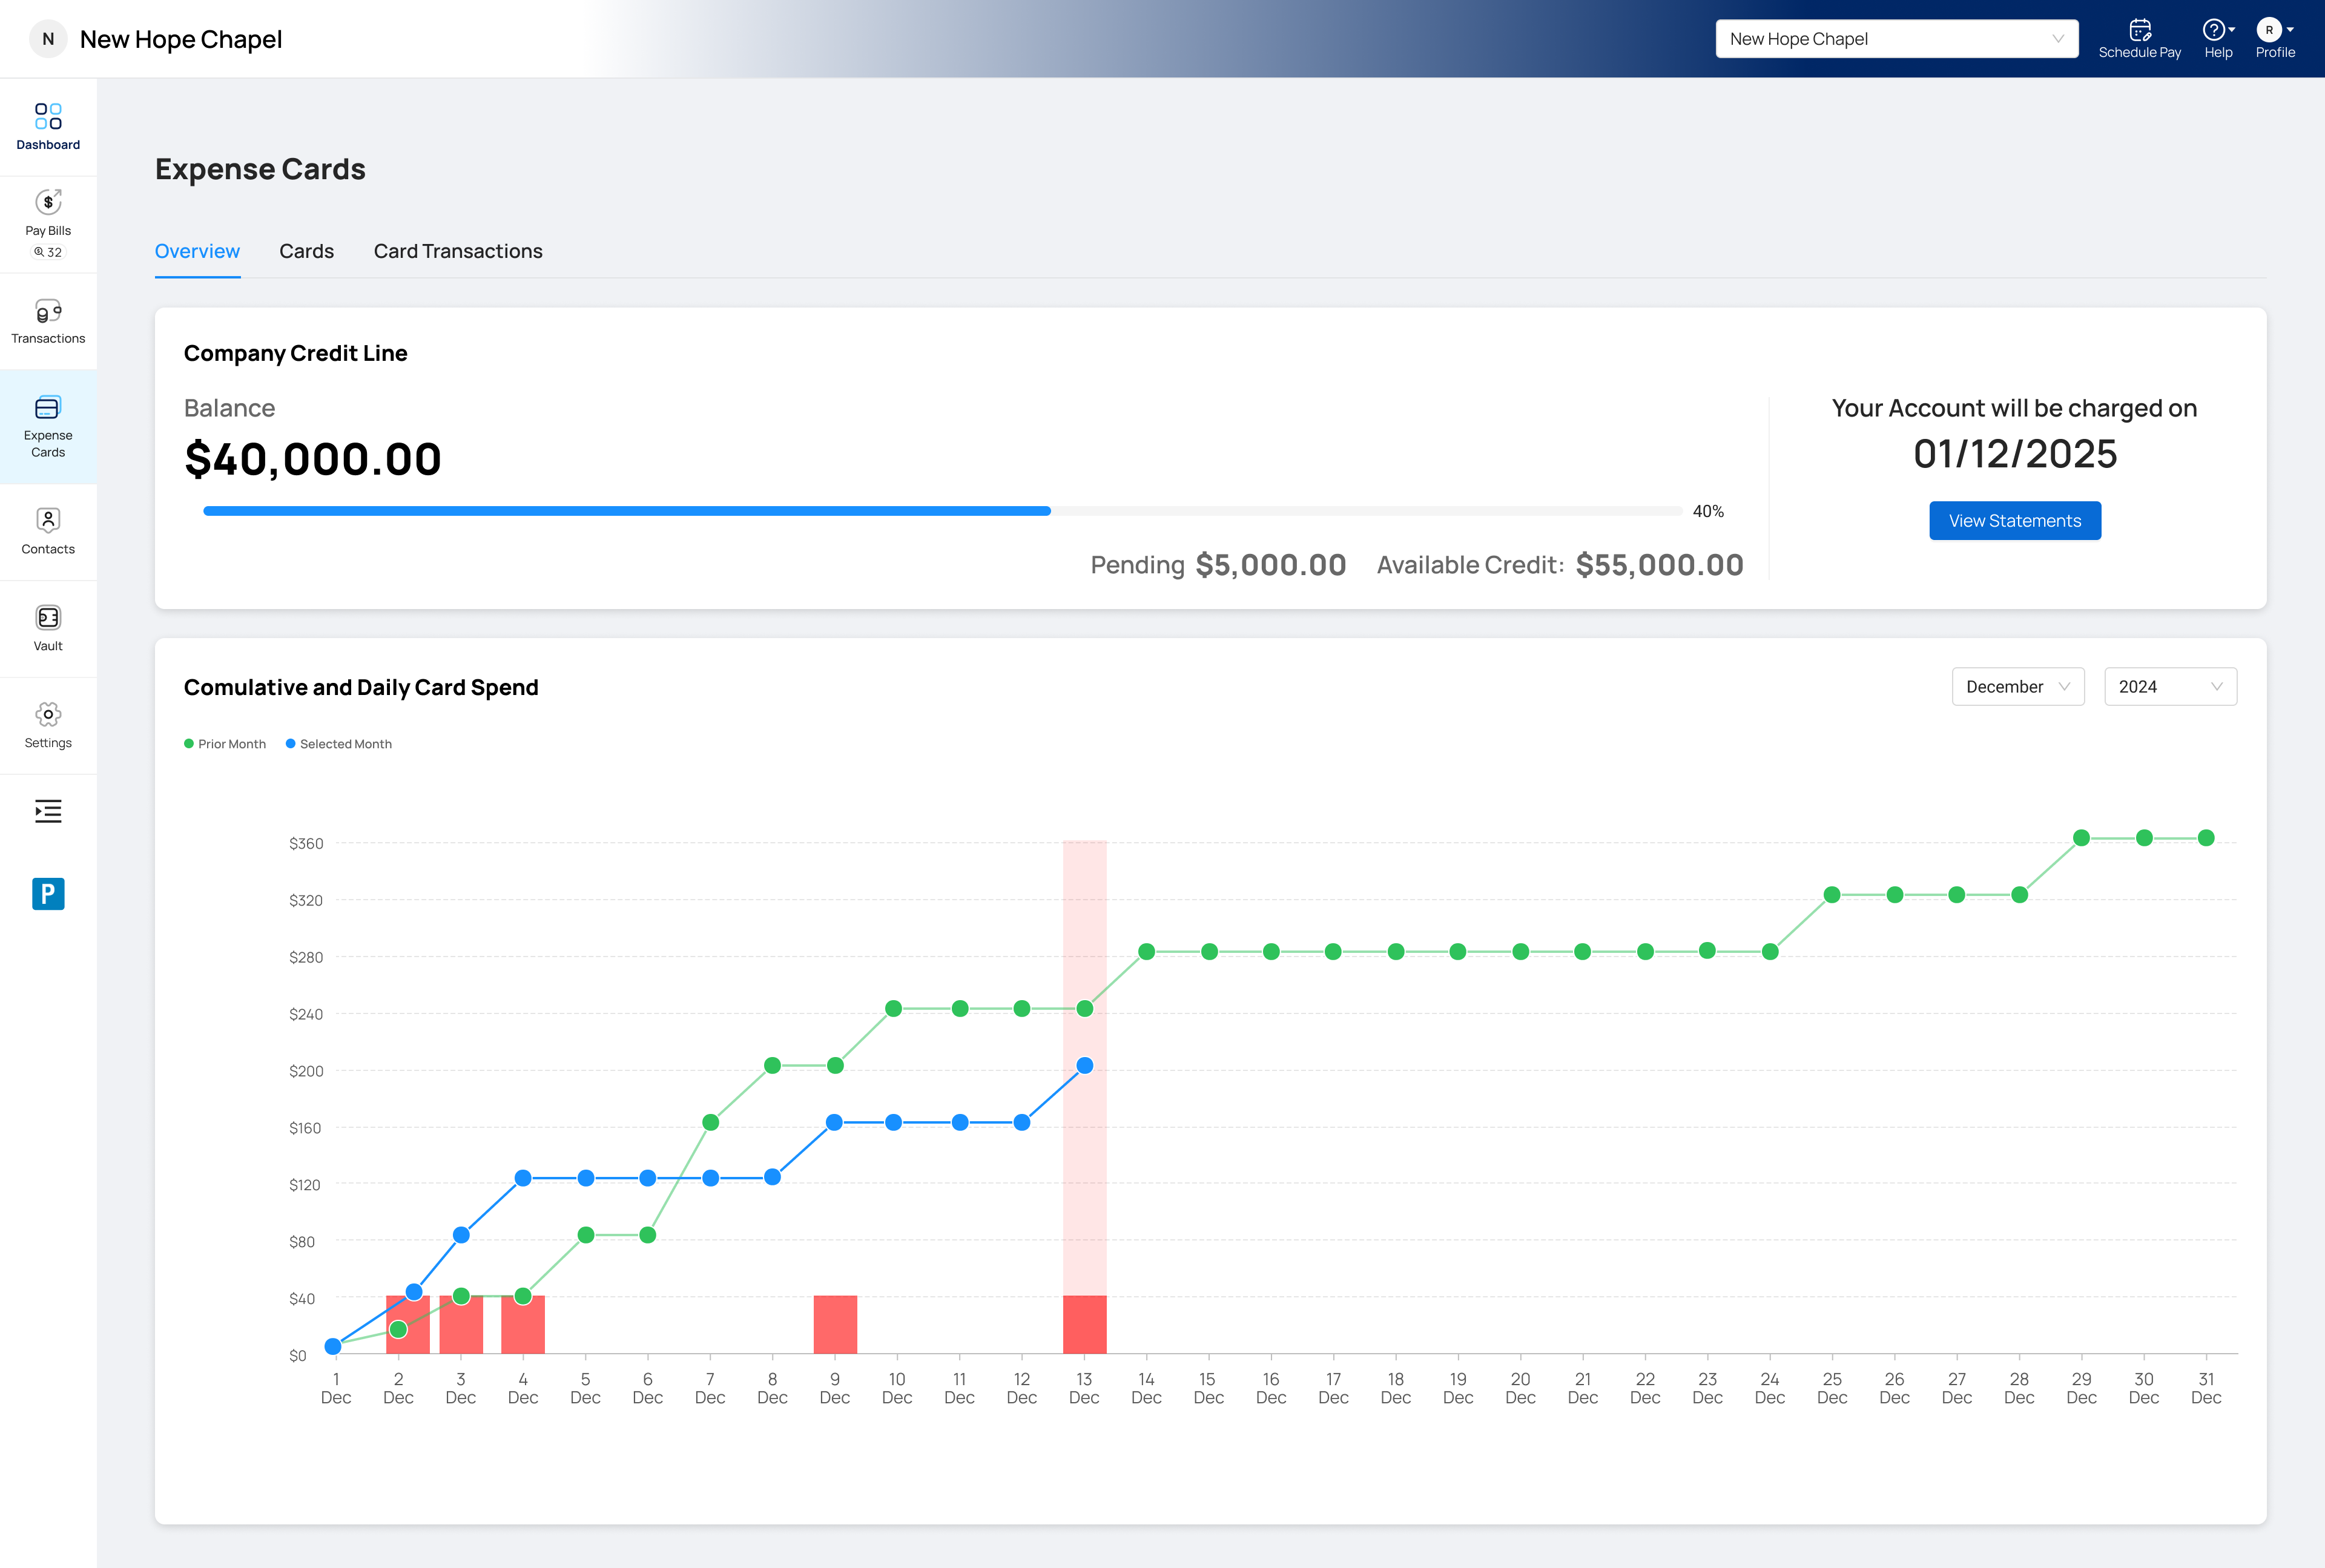2325x1568 pixels.
Task: Click the 13 Dec daily spend bar
Action: [1084, 1324]
